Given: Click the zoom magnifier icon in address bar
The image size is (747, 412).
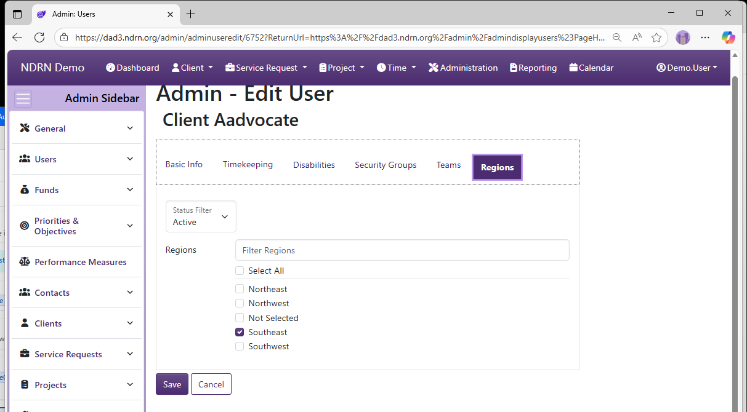Looking at the screenshot, I should (x=616, y=38).
